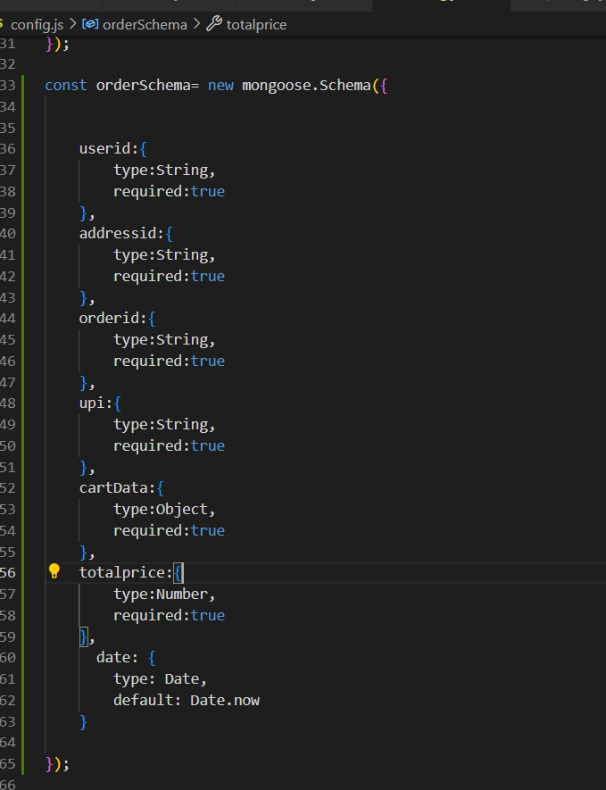Click 'required:true' under upi
The height and width of the screenshot is (790, 606).
pos(170,445)
